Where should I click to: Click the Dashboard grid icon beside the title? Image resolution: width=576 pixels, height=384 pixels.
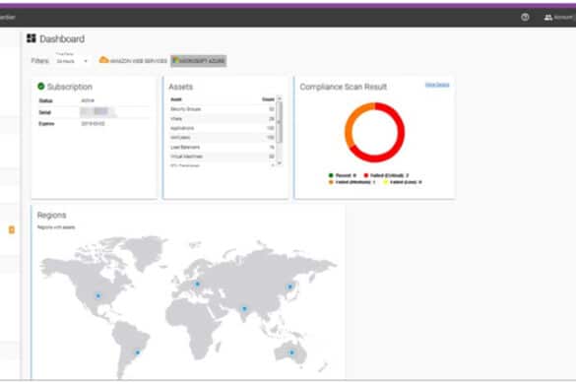click(32, 38)
